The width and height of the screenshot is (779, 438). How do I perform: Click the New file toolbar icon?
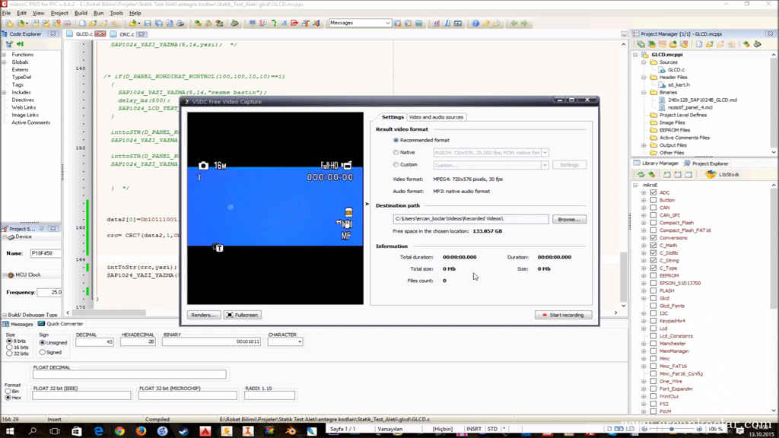point(82,24)
